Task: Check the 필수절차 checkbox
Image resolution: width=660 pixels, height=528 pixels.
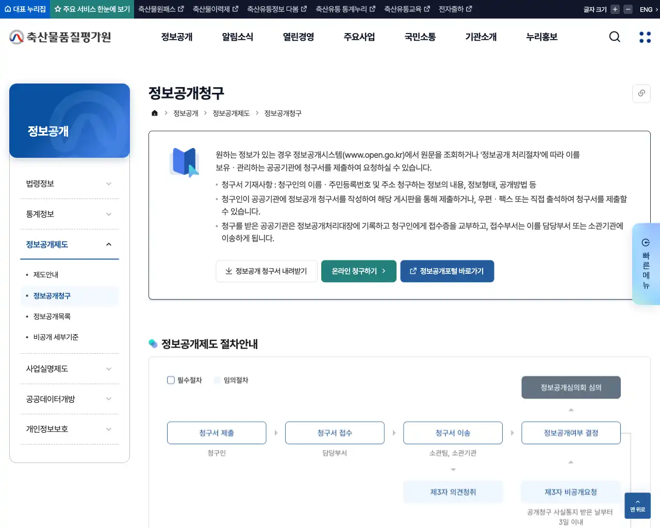Action: pos(171,380)
